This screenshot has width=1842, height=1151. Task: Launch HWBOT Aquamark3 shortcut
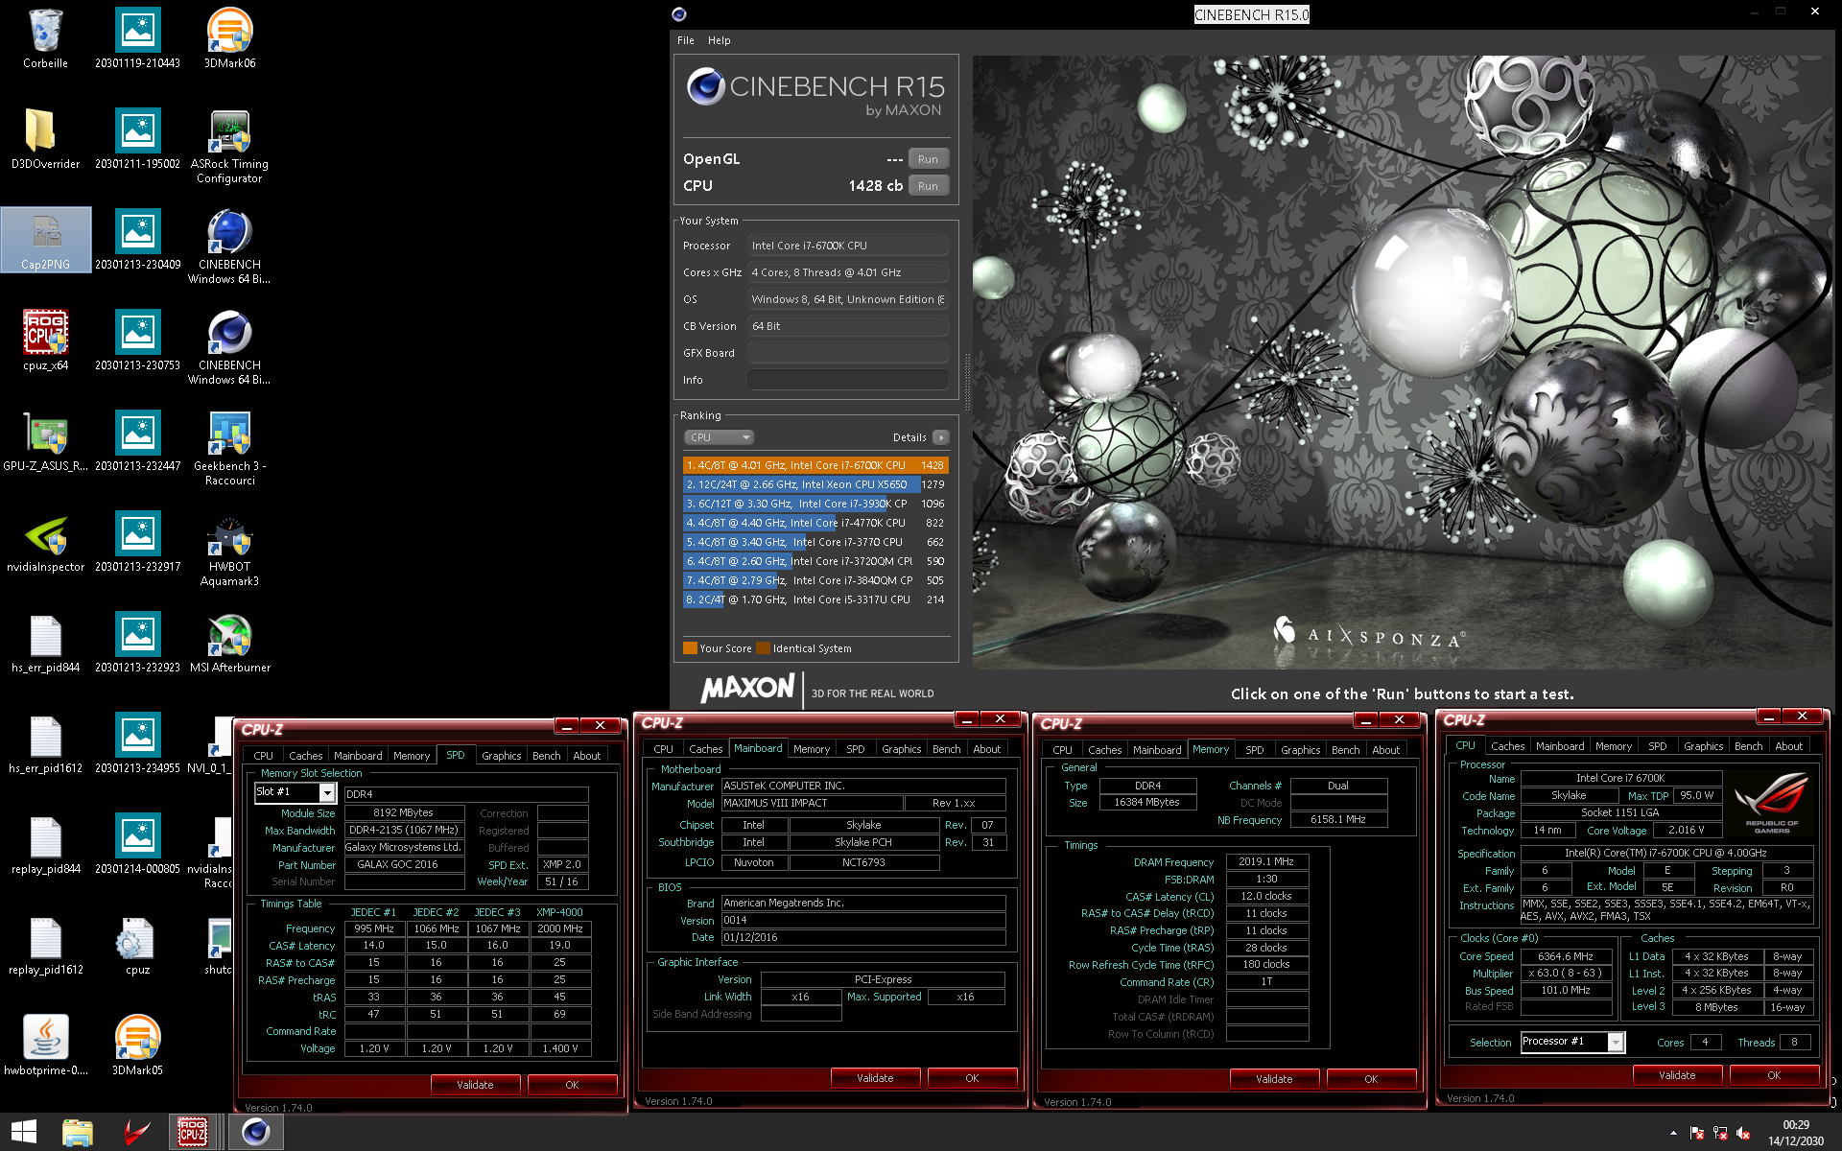click(x=229, y=550)
